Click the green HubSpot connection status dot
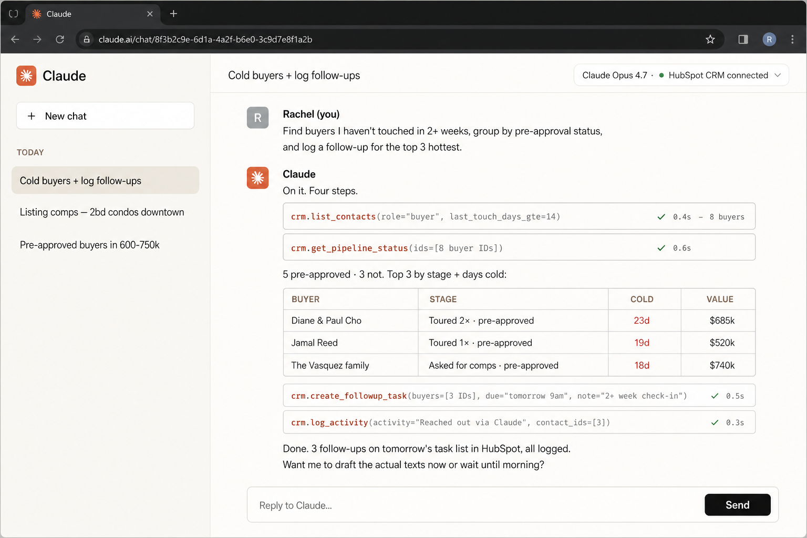 coord(661,76)
